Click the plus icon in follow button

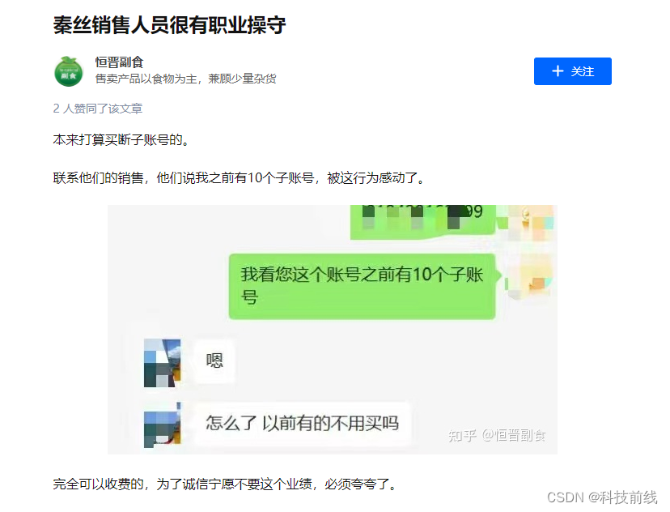(558, 71)
